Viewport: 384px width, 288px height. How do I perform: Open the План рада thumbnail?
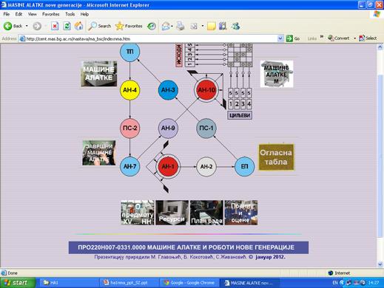point(206,213)
